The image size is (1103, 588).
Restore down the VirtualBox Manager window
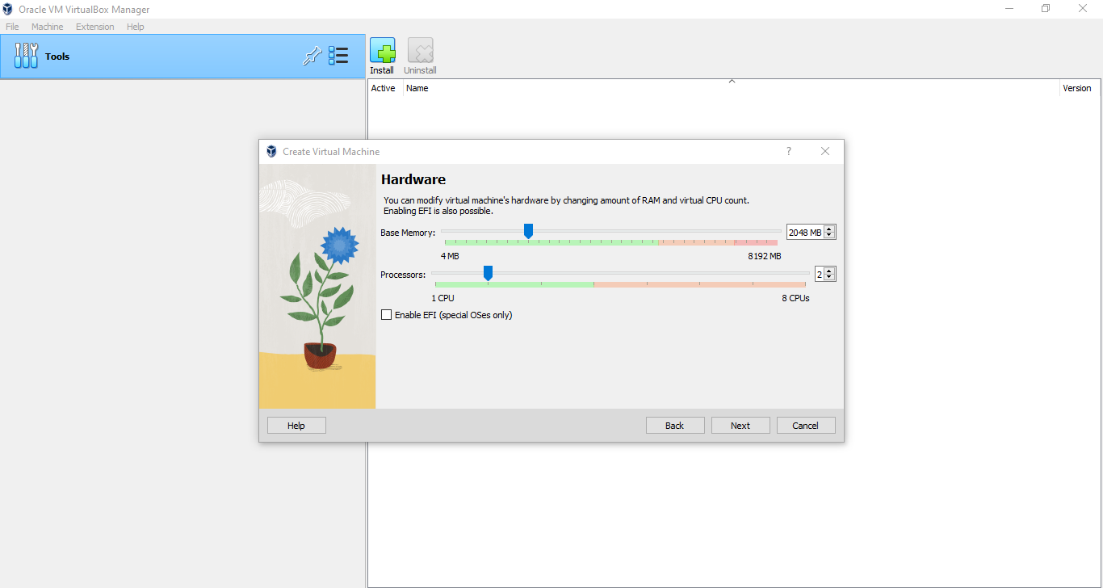(x=1046, y=9)
